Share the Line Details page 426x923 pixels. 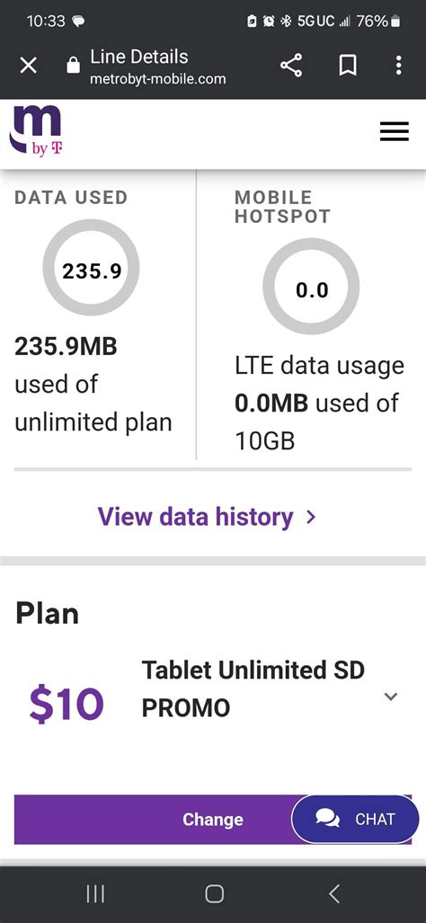point(290,66)
